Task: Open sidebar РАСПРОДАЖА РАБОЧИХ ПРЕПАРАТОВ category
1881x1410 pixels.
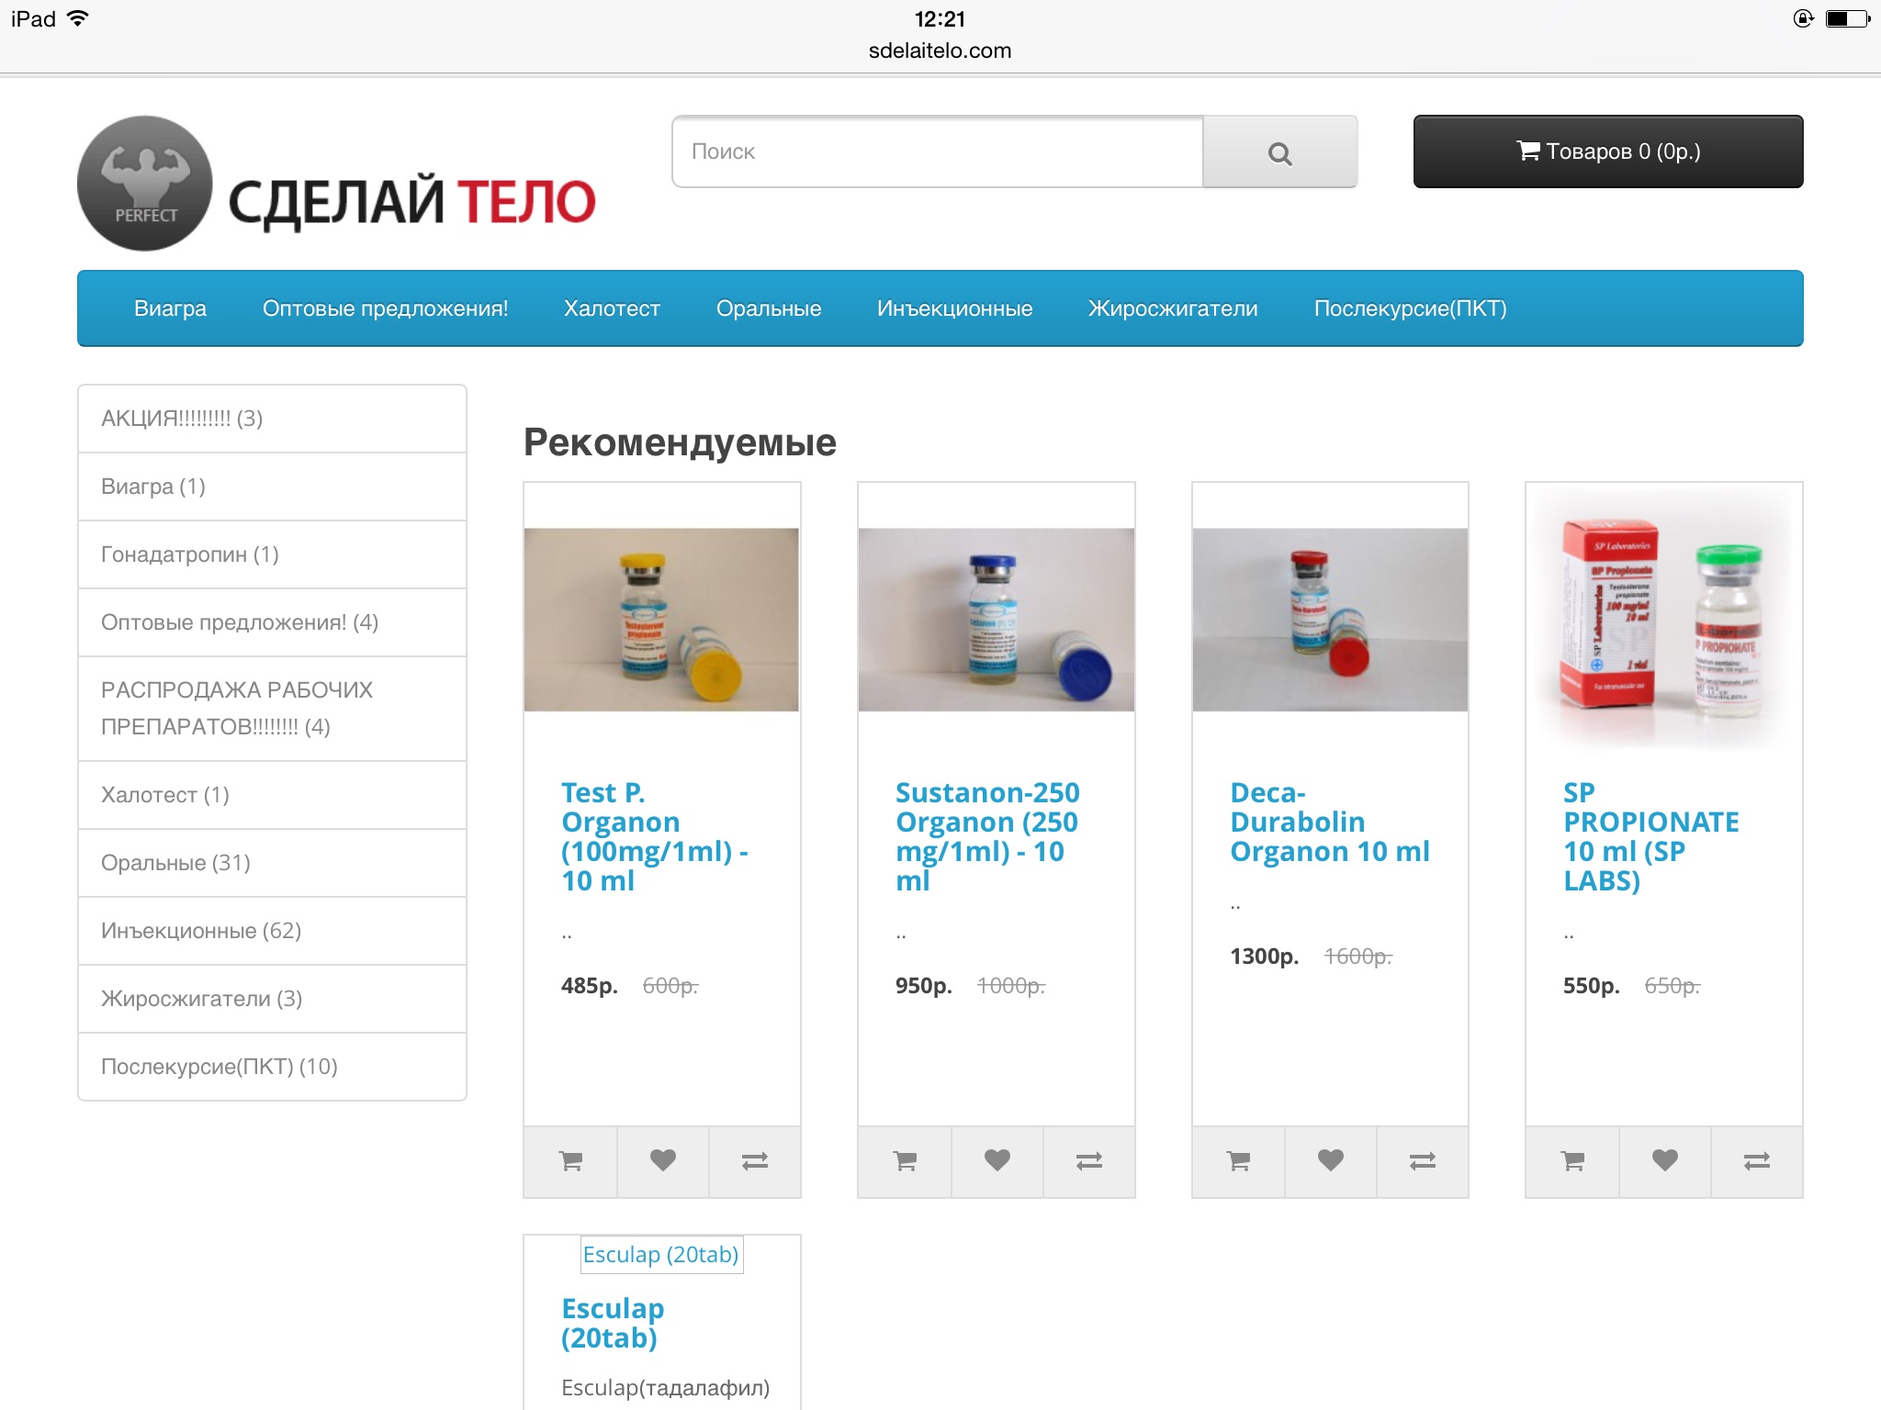Action: [x=273, y=709]
